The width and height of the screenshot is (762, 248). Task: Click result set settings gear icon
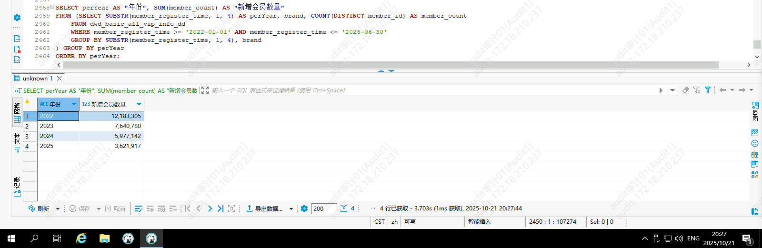click(x=304, y=208)
